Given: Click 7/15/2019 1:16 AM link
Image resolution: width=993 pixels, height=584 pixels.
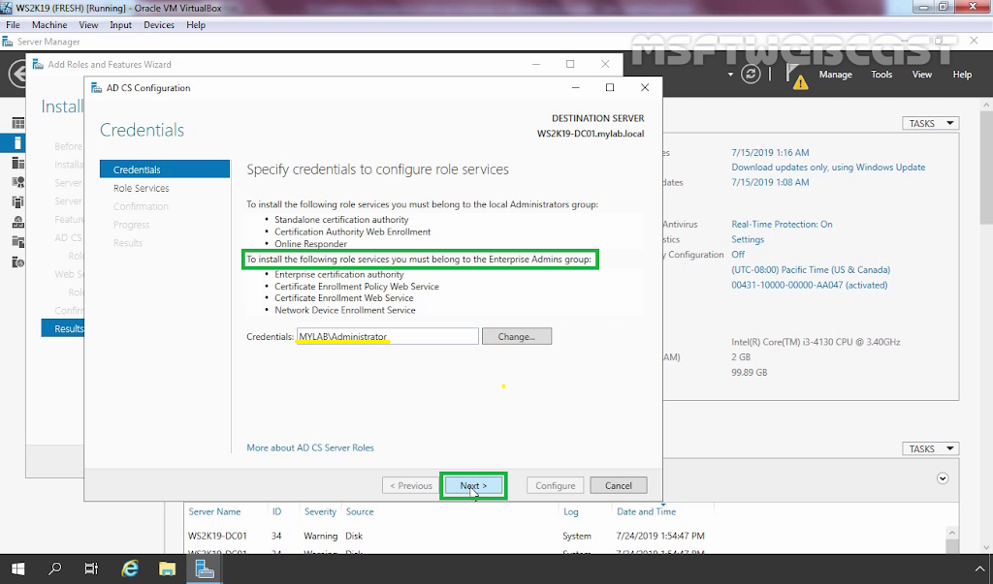Looking at the screenshot, I should [770, 152].
